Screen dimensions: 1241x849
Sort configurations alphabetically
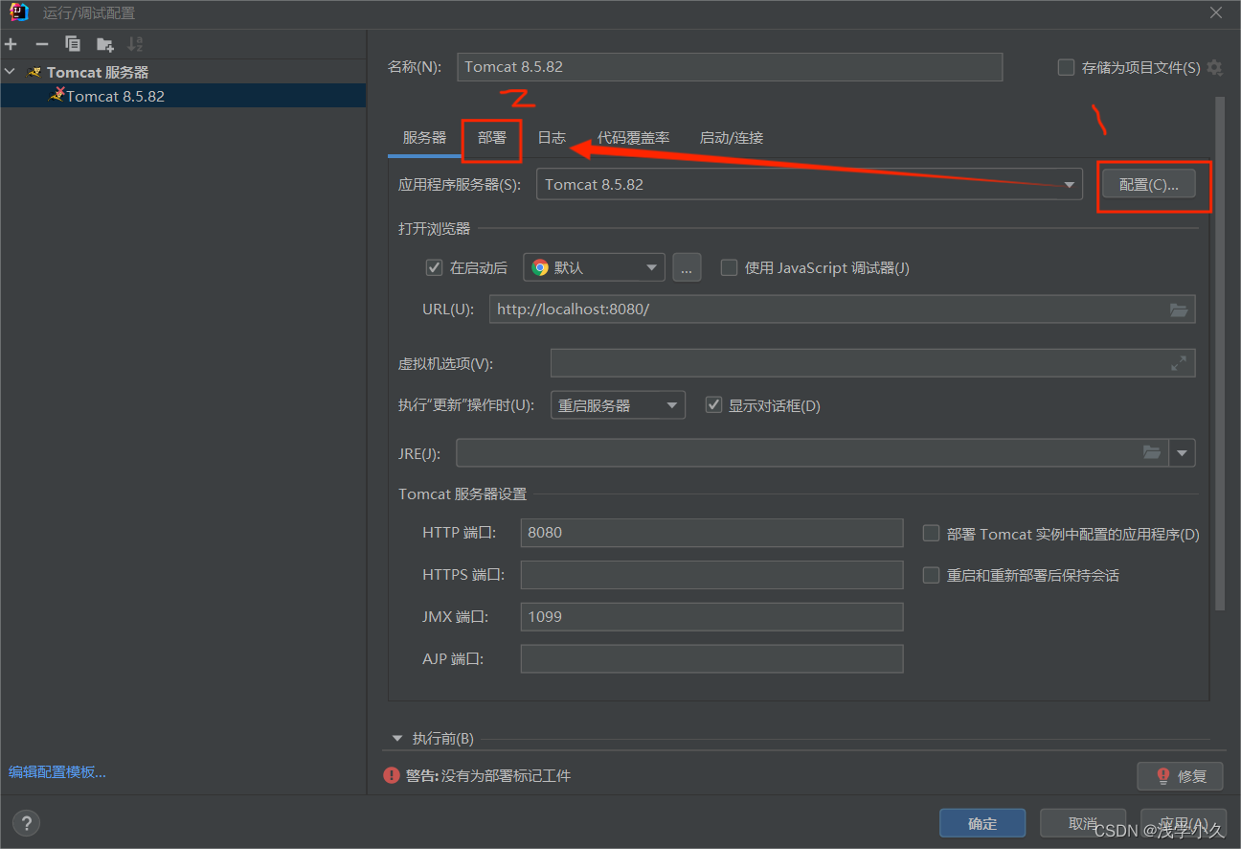pyautogui.click(x=135, y=44)
